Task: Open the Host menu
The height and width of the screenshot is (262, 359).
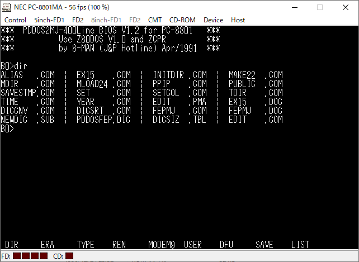Action: tap(238, 20)
